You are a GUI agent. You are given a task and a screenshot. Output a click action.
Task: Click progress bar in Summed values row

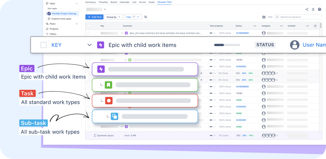coord(213,135)
